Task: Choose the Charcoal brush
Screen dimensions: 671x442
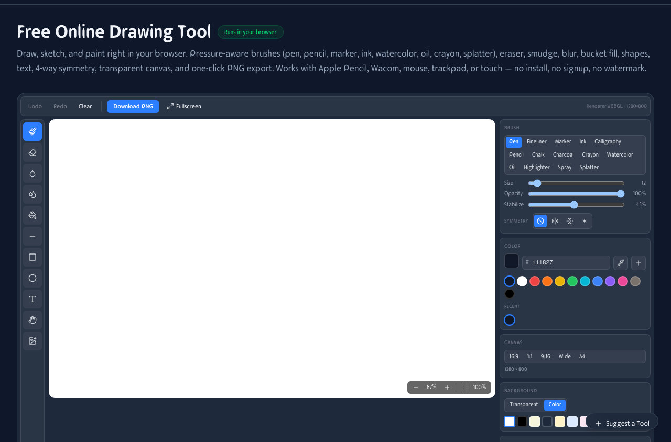Action: click(564, 155)
